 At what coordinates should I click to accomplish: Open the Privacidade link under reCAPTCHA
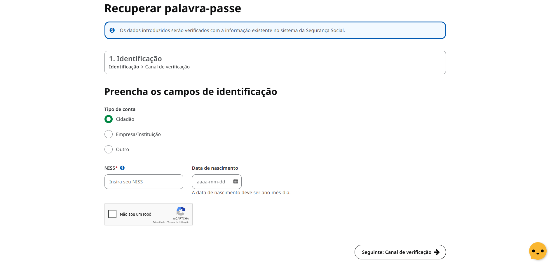point(159,222)
